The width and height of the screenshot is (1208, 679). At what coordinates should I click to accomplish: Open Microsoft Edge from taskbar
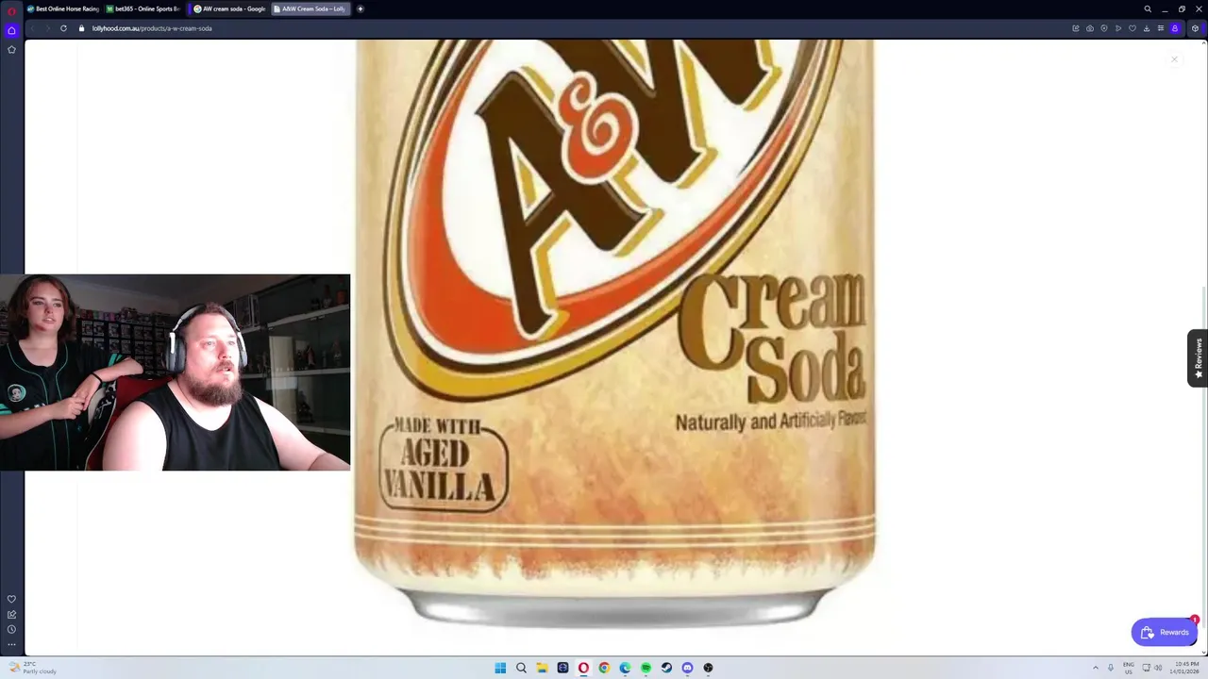(x=625, y=668)
